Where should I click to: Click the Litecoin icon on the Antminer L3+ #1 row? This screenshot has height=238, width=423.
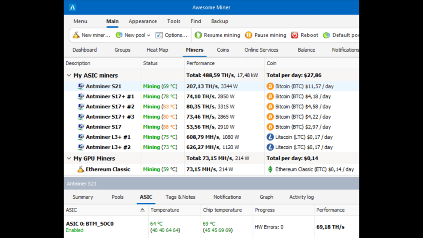click(x=270, y=137)
